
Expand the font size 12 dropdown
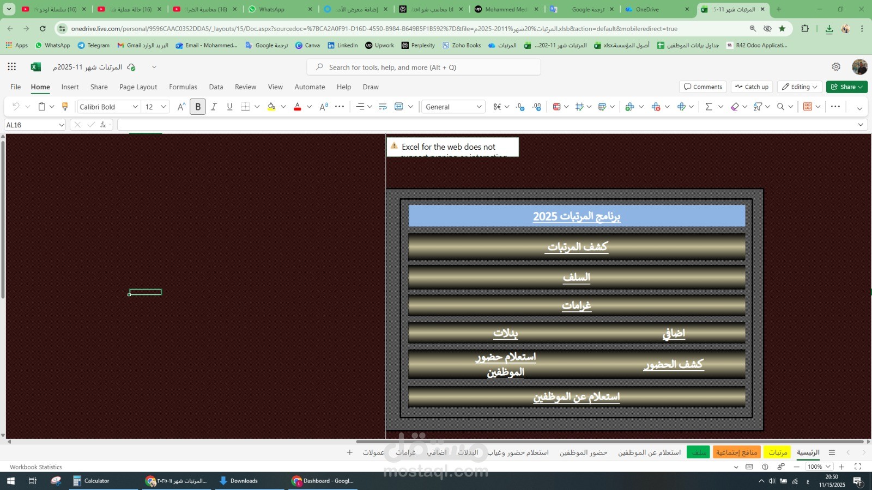(x=163, y=107)
